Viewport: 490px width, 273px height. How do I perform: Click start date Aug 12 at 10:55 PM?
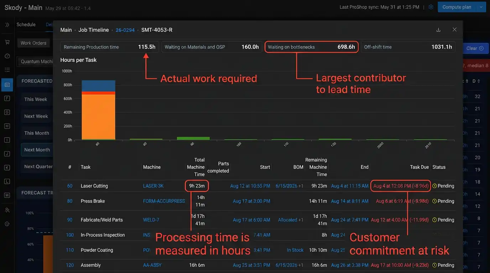[250, 186]
